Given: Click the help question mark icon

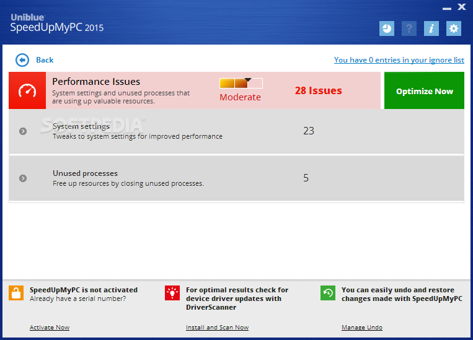Looking at the screenshot, I should [409, 28].
